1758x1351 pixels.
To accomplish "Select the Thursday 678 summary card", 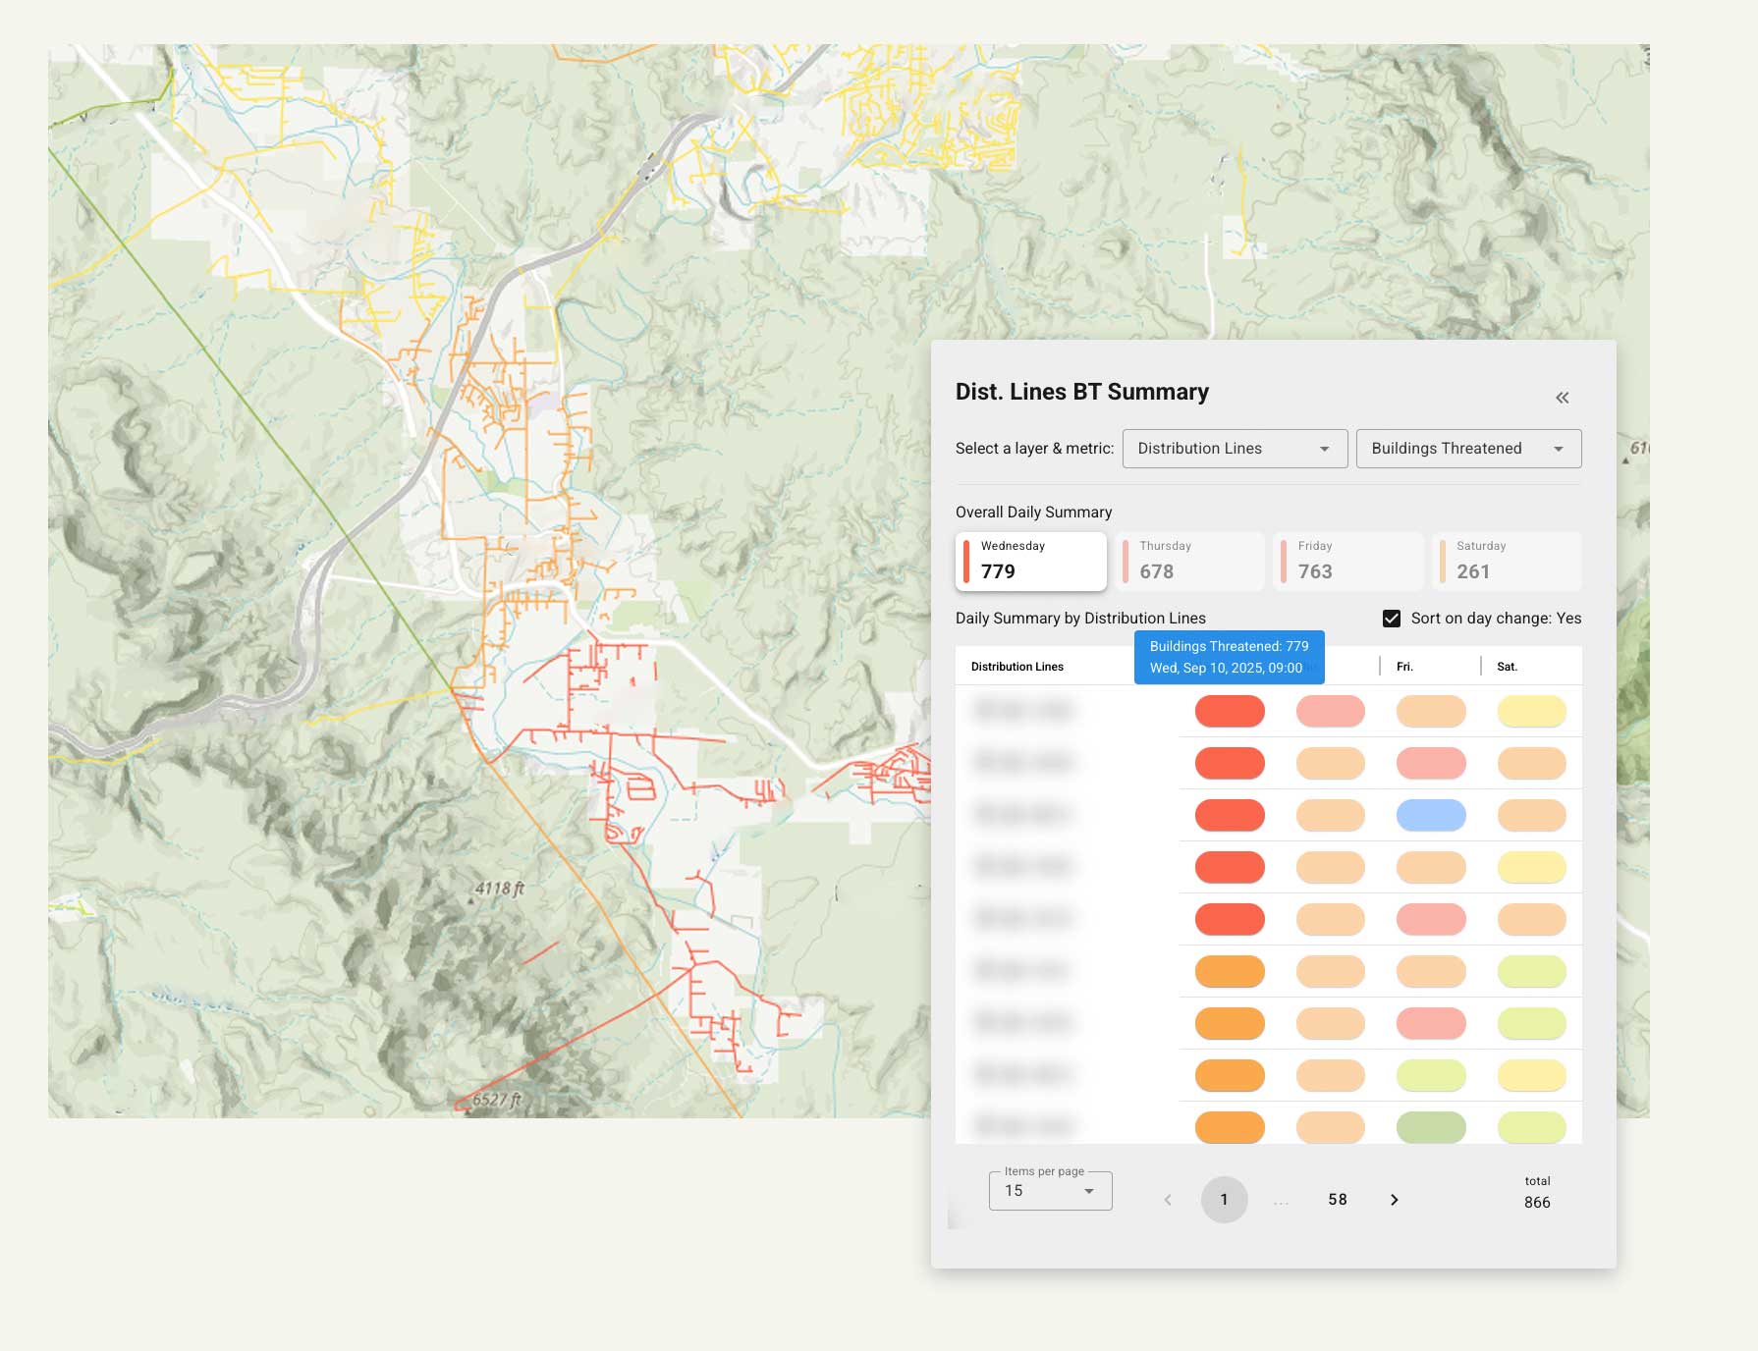I will click(1189, 561).
